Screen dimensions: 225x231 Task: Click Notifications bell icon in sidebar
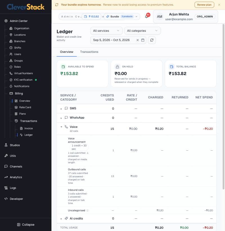11,86
